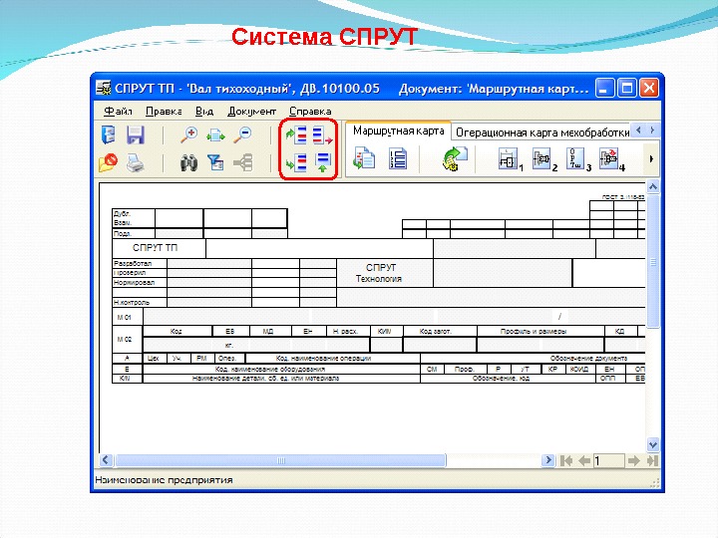Click sketch icon numbered 4
This screenshot has height=538, width=718.
[611, 159]
